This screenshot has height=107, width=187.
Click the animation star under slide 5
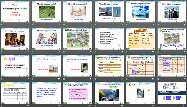click(x=127, y=25)
